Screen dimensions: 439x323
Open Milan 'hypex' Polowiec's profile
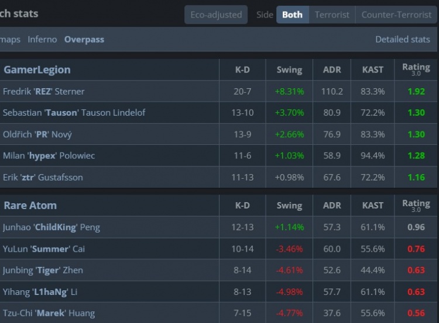[49, 155]
